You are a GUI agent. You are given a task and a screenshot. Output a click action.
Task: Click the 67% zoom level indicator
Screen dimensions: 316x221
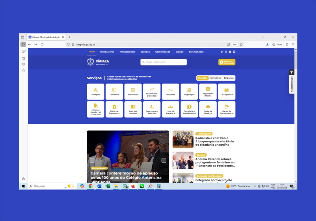pyautogui.click(x=234, y=44)
